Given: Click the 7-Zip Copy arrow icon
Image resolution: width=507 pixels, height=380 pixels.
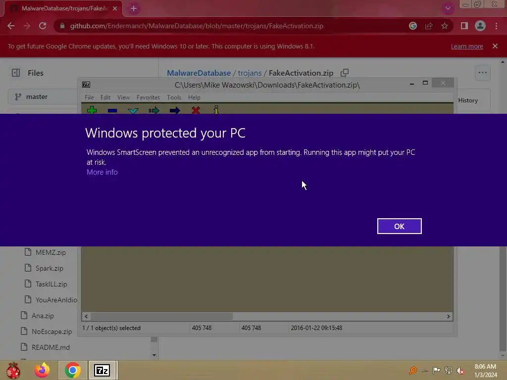Looking at the screenshot, I should coord(154,110).
